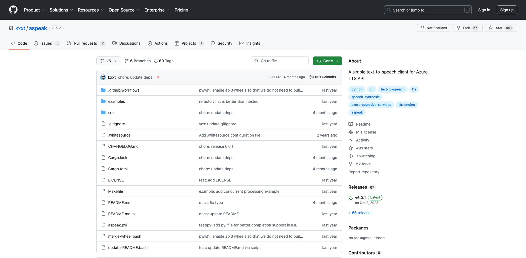Click the .github/workflows folder icon
526x258 pixels.
coord(103,90)
